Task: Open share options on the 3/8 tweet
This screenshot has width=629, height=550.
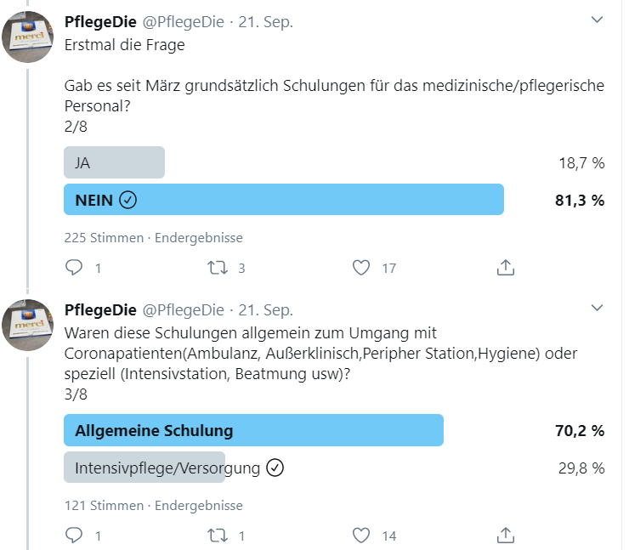Action: (506, 536)
